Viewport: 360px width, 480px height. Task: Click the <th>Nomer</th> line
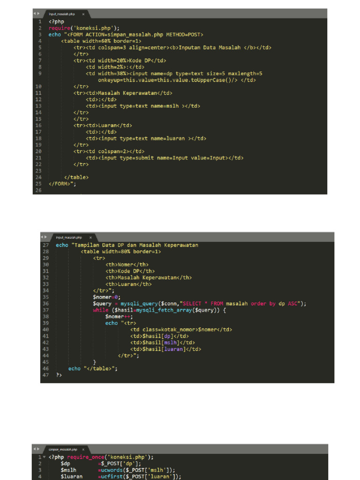pyautogui.click(x=127, y=264)
